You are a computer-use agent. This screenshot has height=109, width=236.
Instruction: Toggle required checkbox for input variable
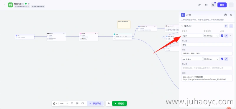(222, 36)
